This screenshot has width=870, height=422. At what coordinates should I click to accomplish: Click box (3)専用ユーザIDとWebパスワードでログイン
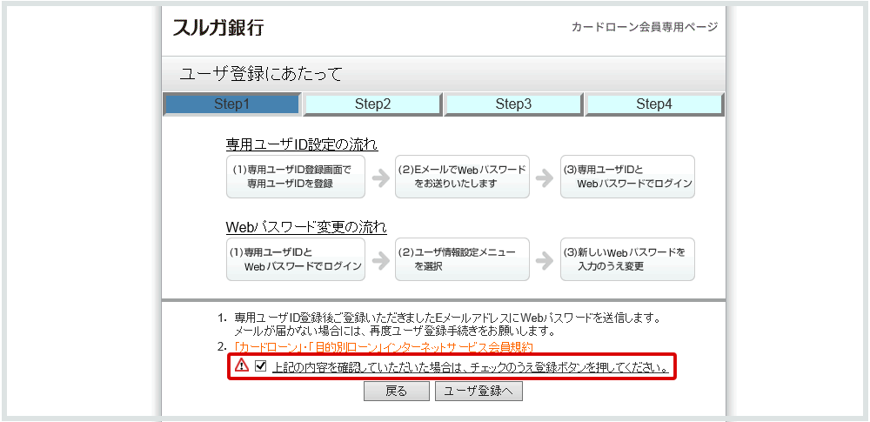click(627, 177)
